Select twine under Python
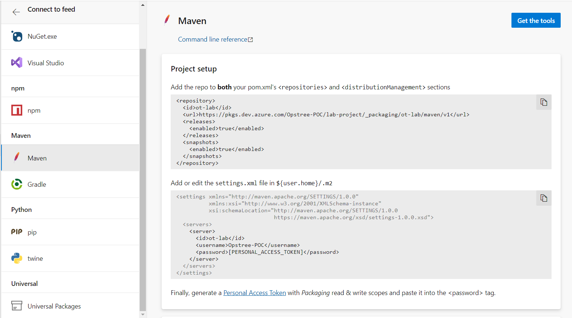 click(x=70, y=258)
